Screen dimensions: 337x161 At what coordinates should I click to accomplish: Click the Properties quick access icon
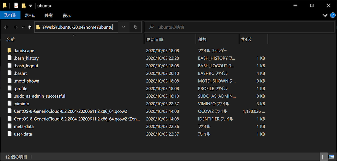point(16,6)
